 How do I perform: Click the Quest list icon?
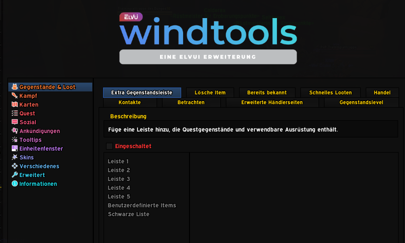[x=15, y=113]
